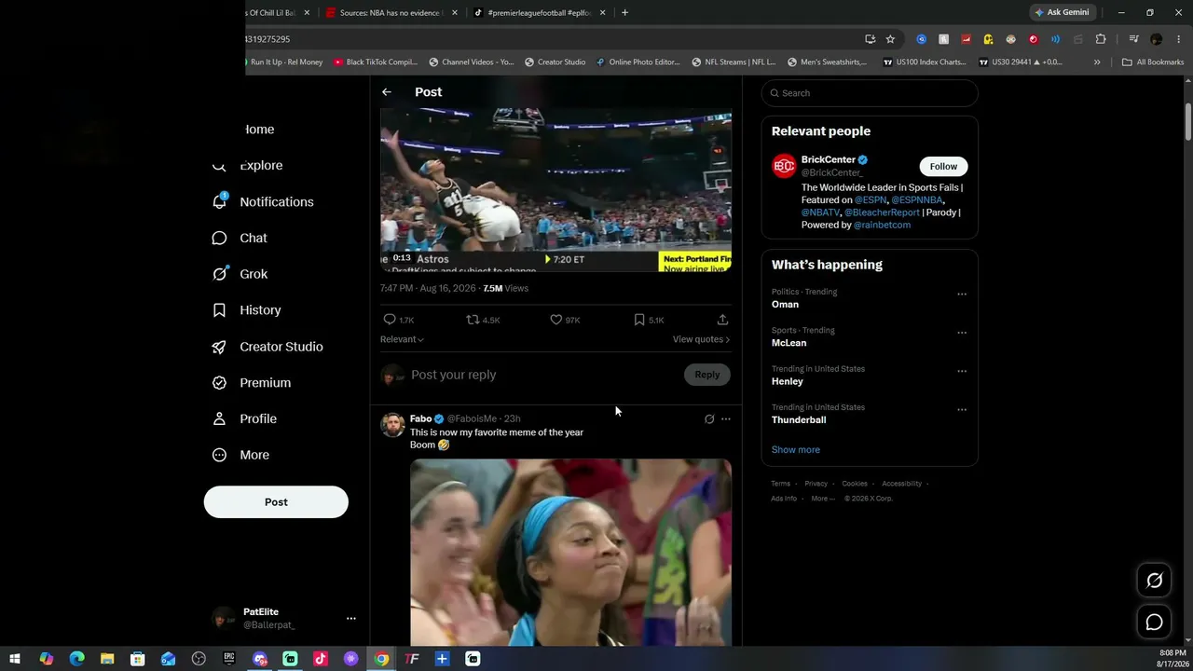Open the Explore page in sidebar

pos(248,165)
